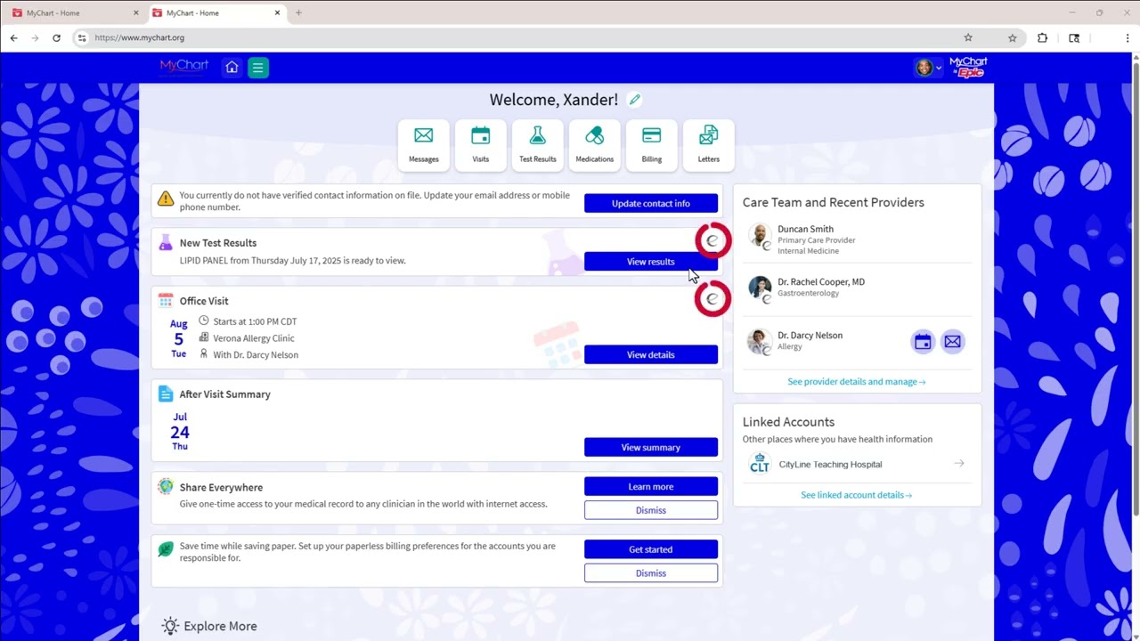Dismiss the Share Everywhere card
This screenshot has height=641, width=1140.
(651, 510)
